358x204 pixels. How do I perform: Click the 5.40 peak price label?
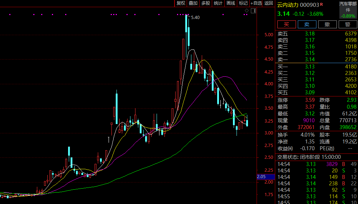coord(195,18)
